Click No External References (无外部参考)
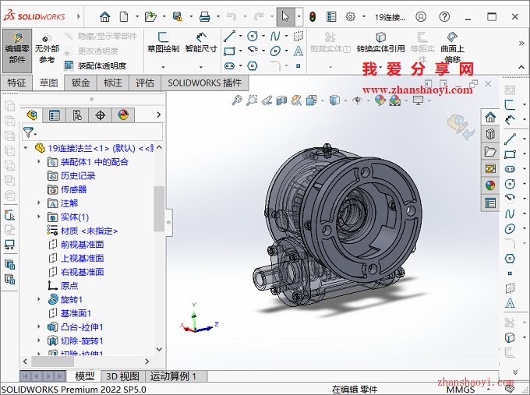Image resolution: width=530 pixels, height=395 pixels. [x=47, y=49]
